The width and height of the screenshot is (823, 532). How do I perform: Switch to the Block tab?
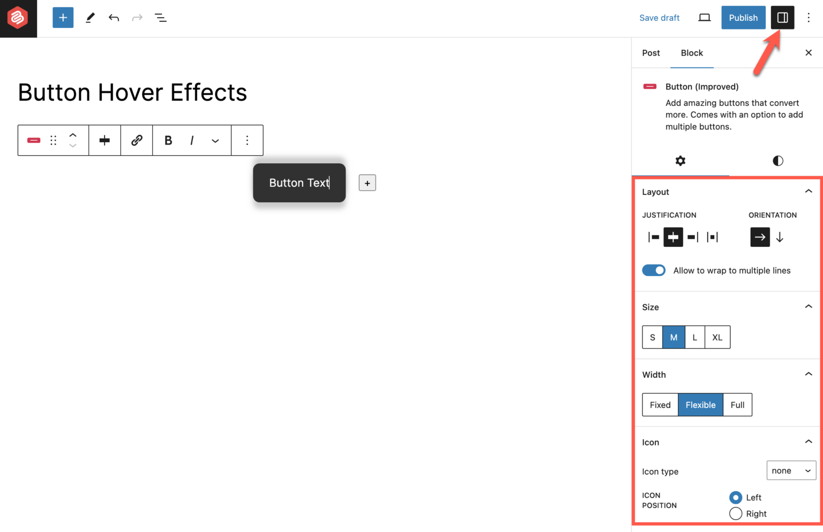[692, 53]
